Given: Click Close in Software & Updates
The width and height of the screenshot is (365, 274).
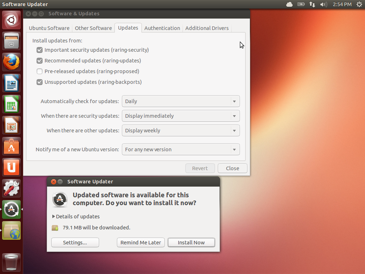Looking at the screenshot, I should (x=232, y=168).
